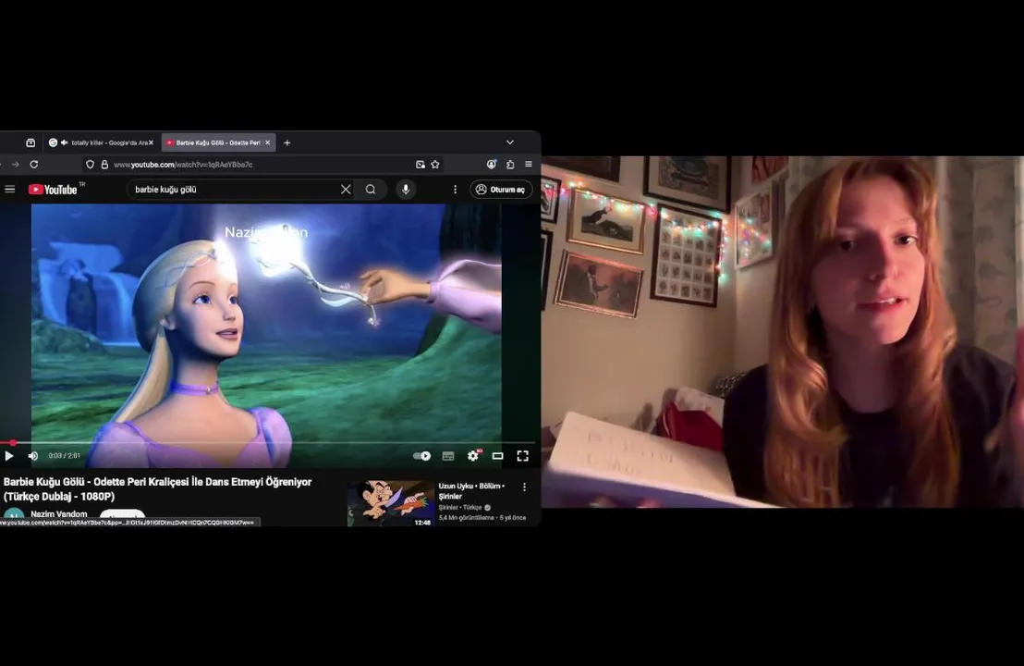1024x666 pixels.
Task: Open the extensions puzzle icon
Action: pyautogui.click(x=510, y=165)
